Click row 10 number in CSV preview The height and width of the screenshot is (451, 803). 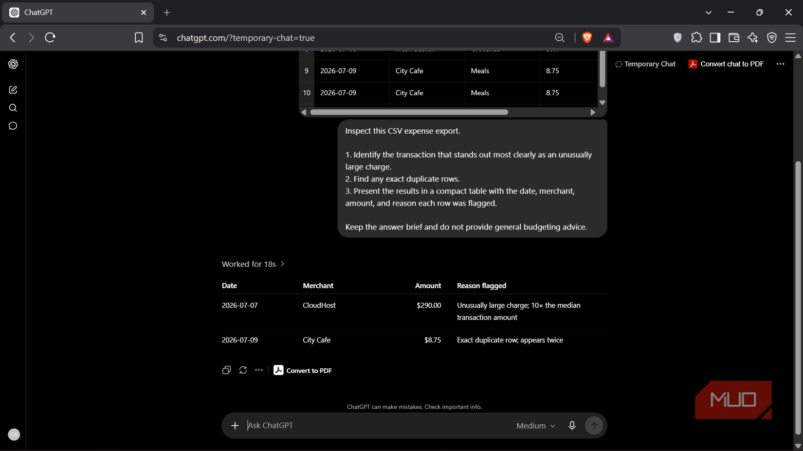tap(307, 92)
